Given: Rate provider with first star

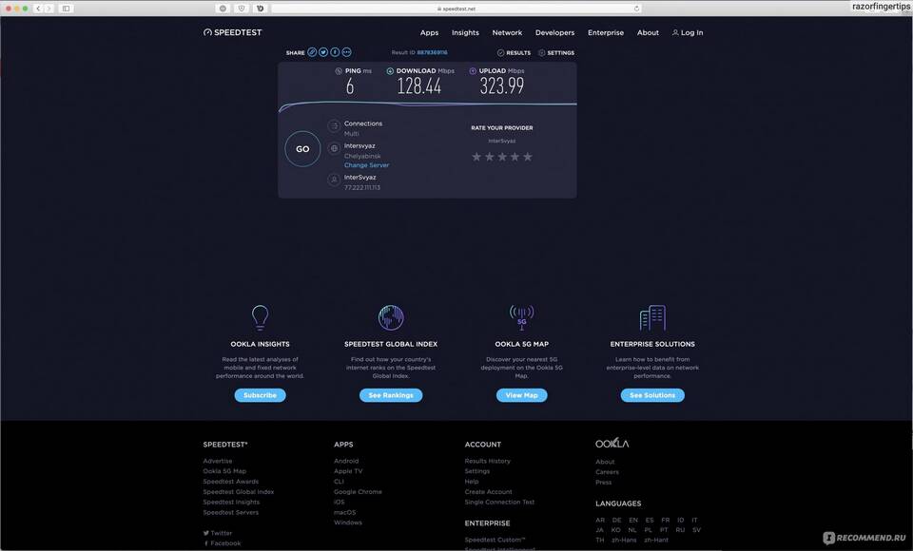Looking at the screenshot, I should pos(477,157).
